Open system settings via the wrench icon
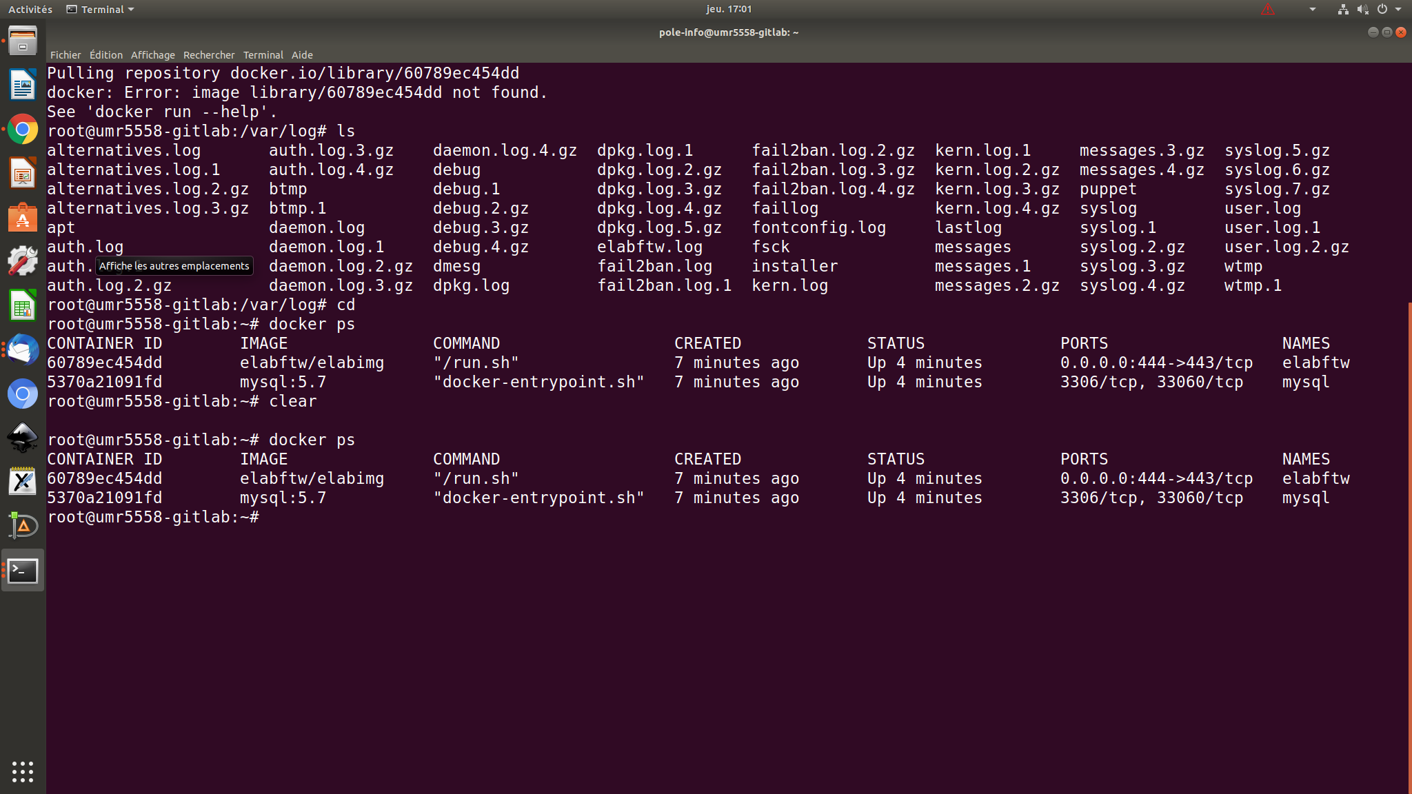 [x=23, y=261]
